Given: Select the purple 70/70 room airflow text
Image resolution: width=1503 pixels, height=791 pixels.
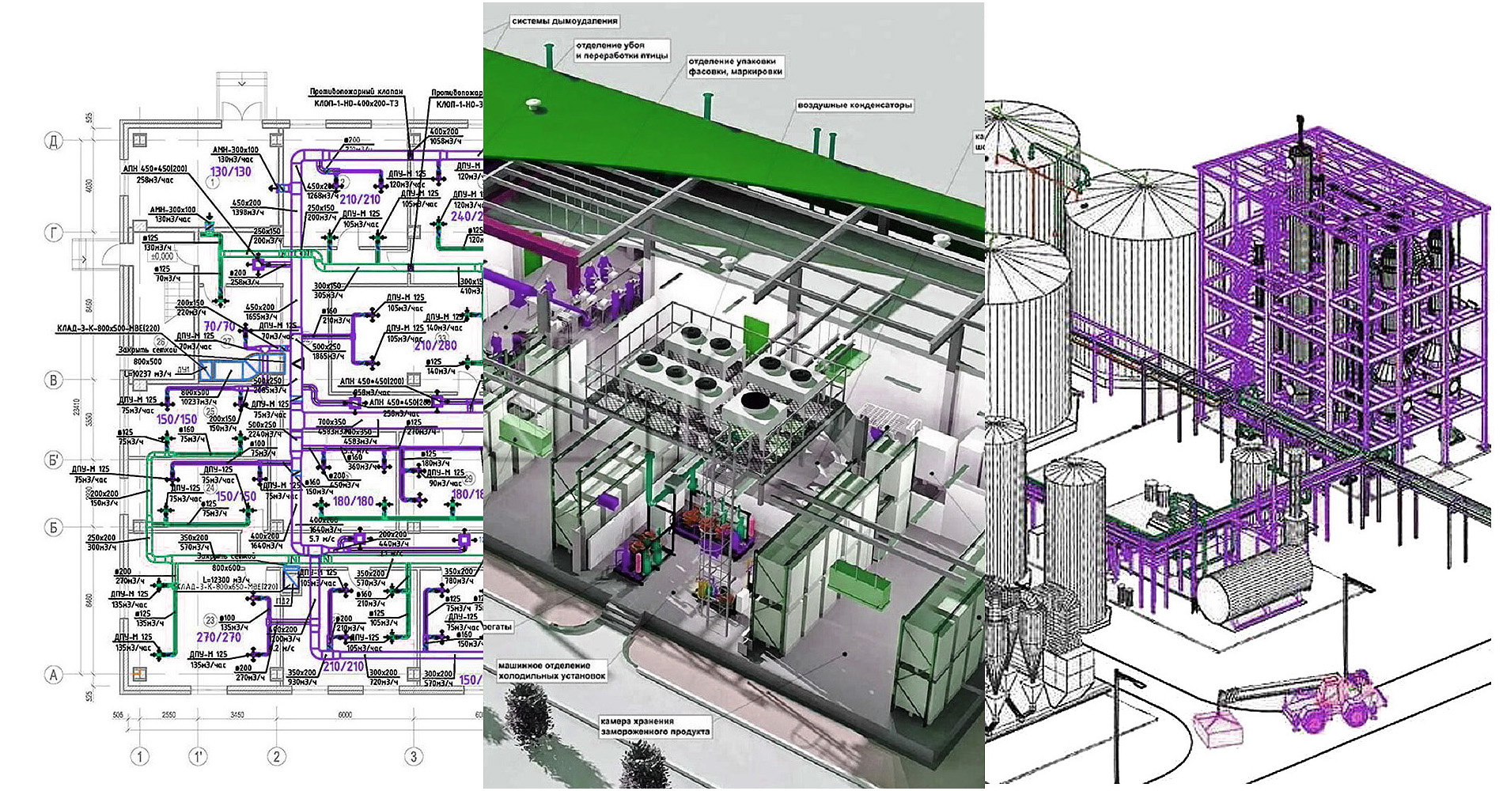Looking at the screenshot, I should point(219,326).
